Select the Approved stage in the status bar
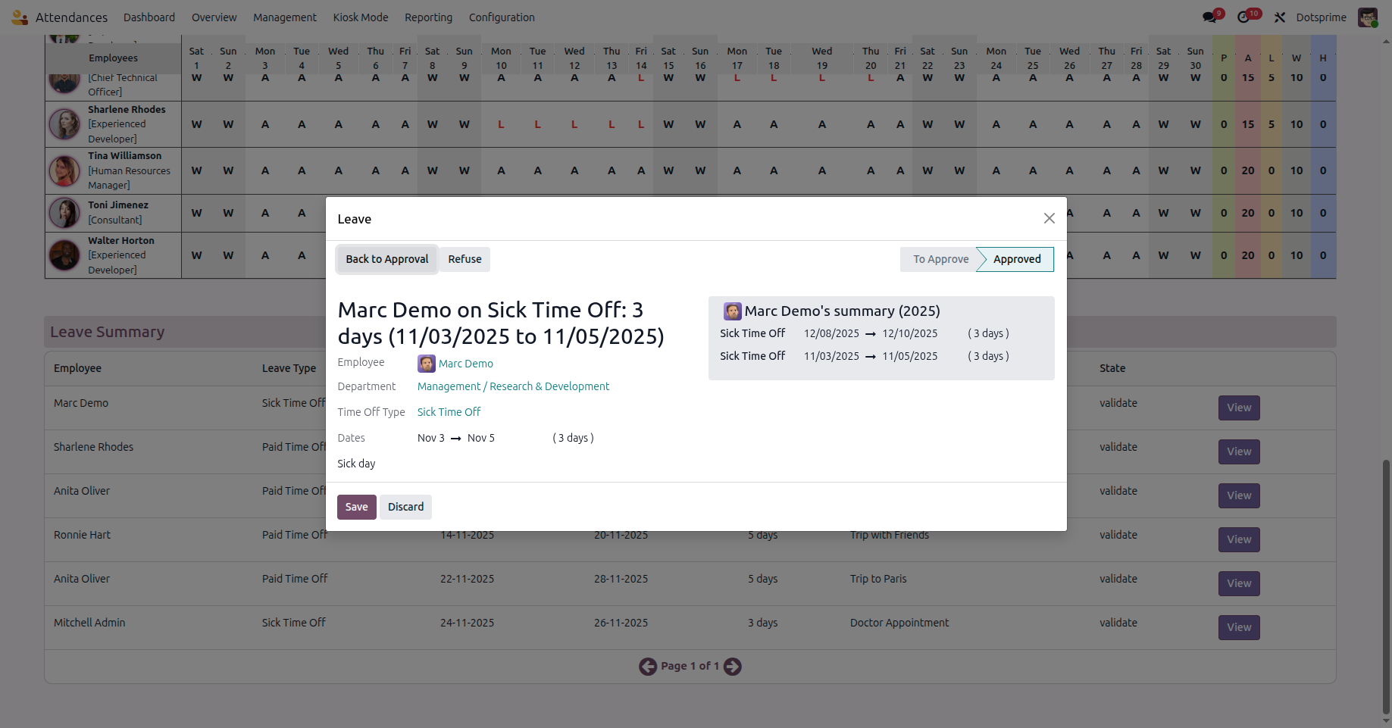This screenshot has height=728, width=1392. [1015, 259]
